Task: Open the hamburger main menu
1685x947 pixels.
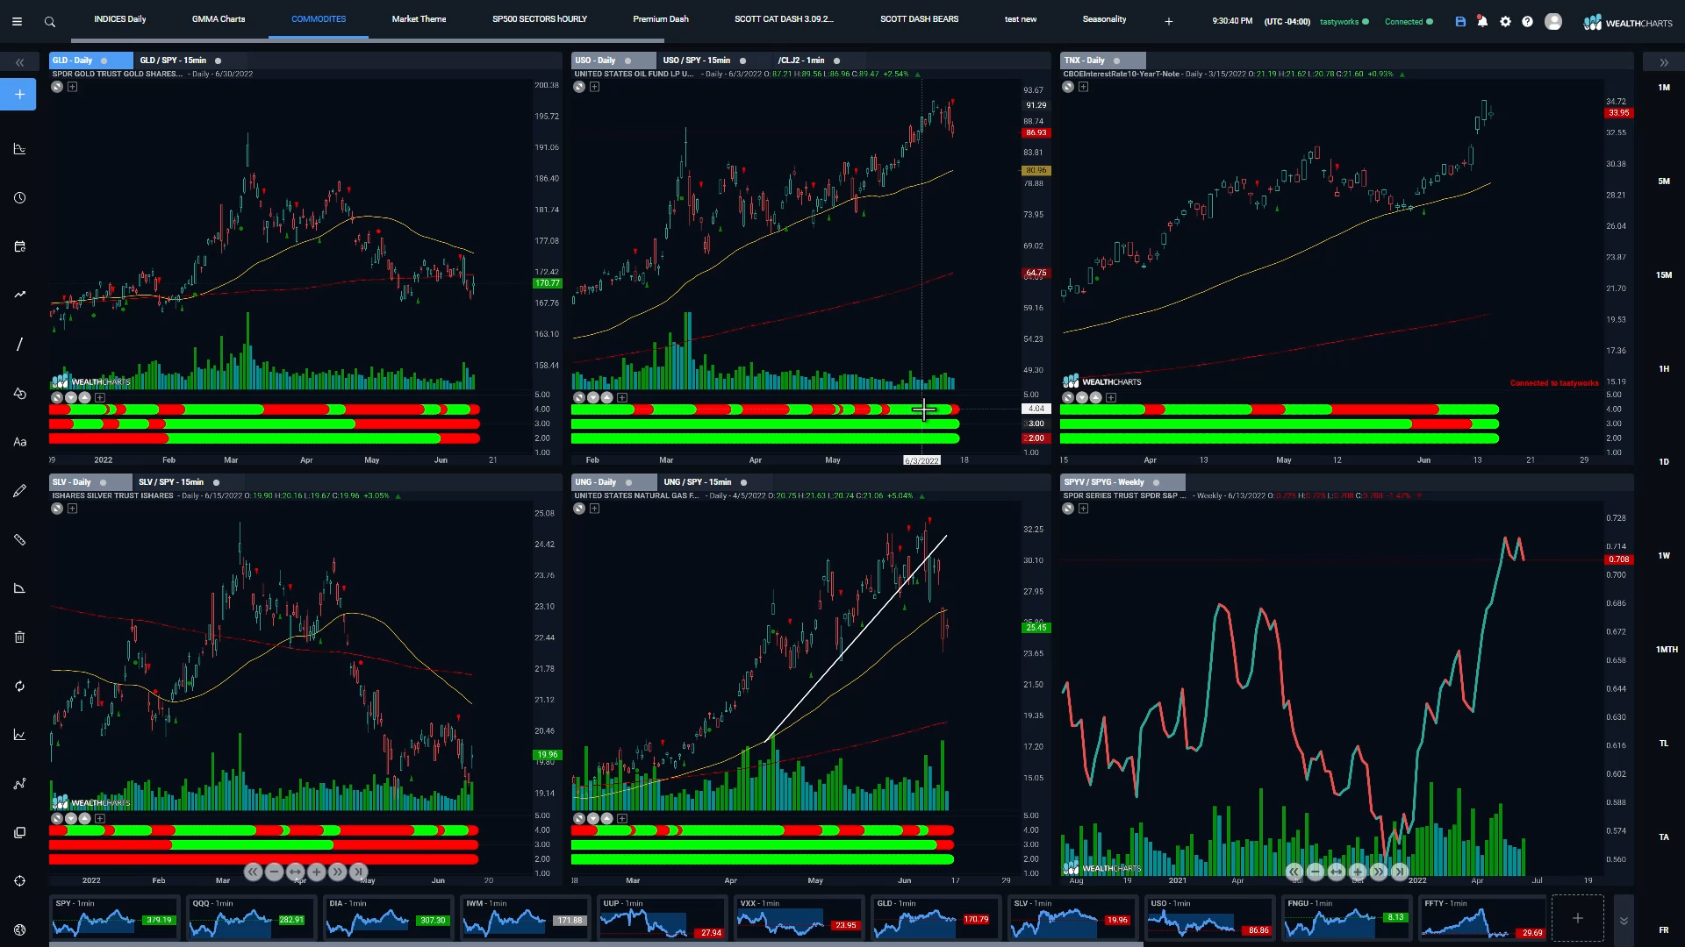Action: pyautogui.click(x=17, y=21)
